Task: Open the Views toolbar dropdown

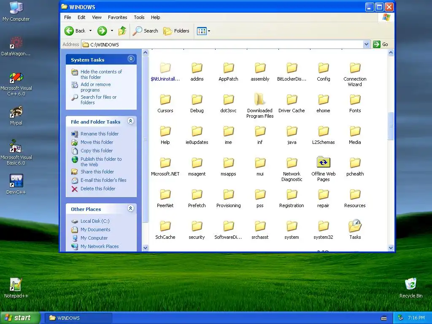Action: coord(204,31)
